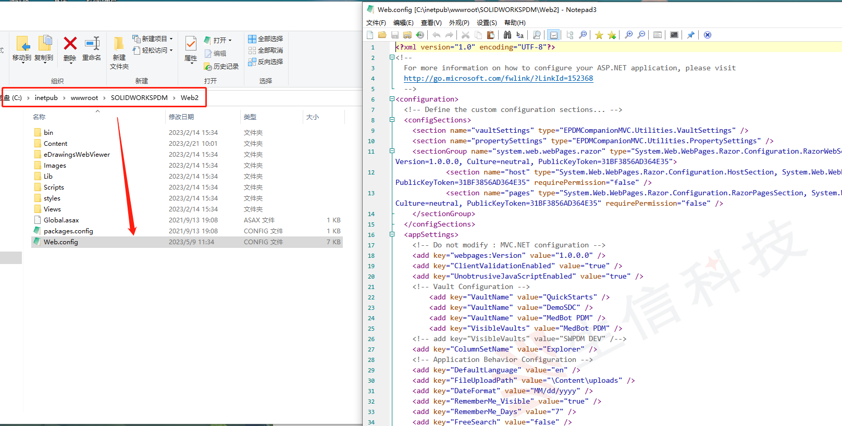Click Select none (全部取消) in Explorer ribbon
Image resolution: width=842 pixels, height=426 pixels.
tap(266, 50)
